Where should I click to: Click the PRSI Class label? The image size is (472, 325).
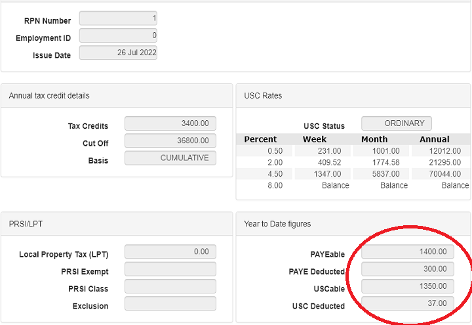[x=88, y=289]
